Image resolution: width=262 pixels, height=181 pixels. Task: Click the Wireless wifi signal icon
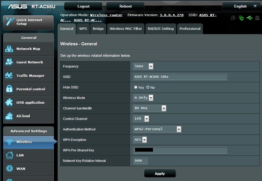9,142
